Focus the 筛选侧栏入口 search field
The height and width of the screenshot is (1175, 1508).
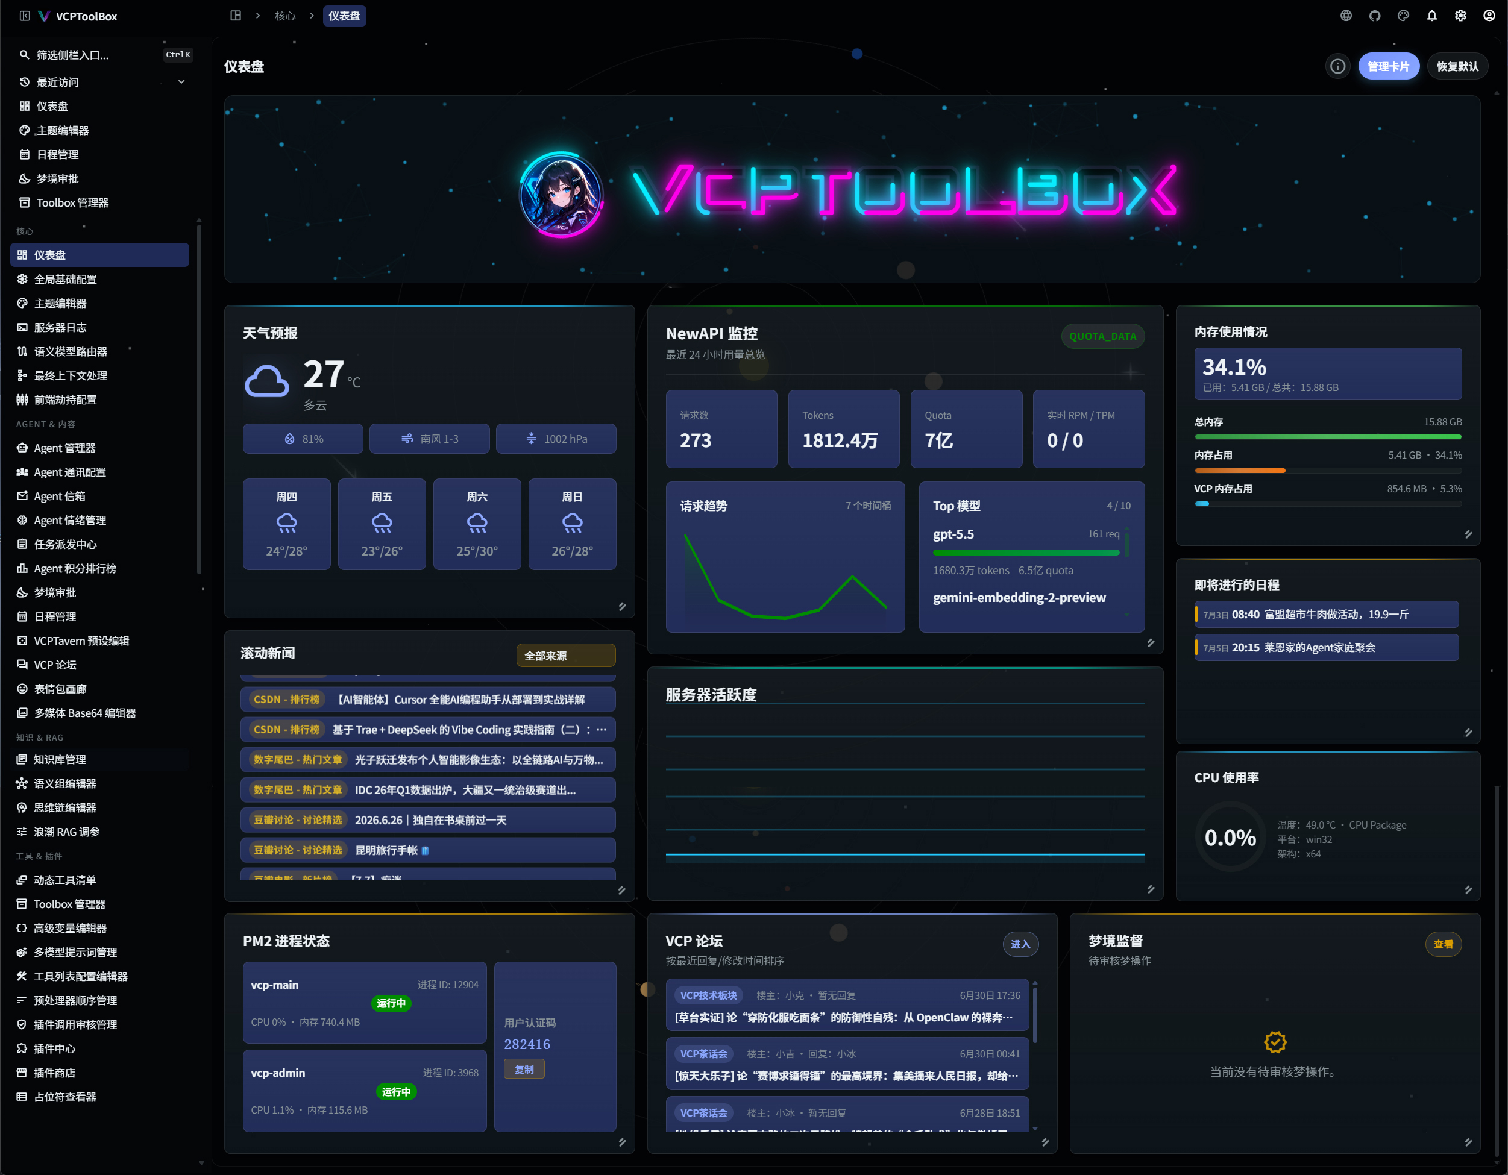coord(104,55)
